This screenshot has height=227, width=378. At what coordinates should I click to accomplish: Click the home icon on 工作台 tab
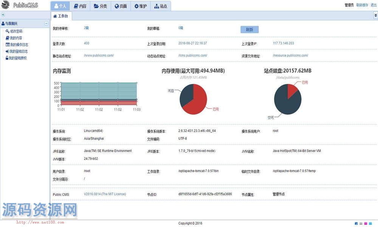(x=55, y=16)
